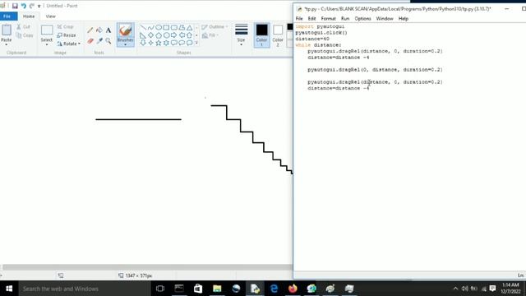Select the Color 2 background swatch
This screenshot has width=526, height=296.
(278, 35)
